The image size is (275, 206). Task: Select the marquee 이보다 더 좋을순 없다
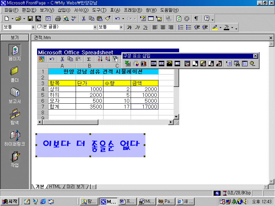(x=90, y=145)
